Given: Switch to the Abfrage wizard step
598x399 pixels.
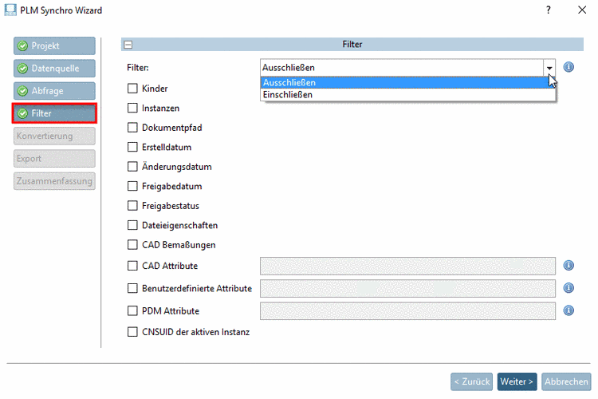Looking at the screenshot, I should (x=54, y=91).
